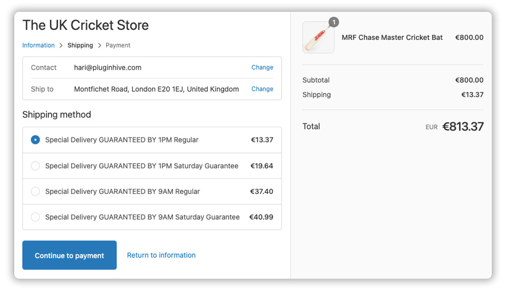Click the quantity badge on product image
Screen dimensions: 505x291
[334, 22]
